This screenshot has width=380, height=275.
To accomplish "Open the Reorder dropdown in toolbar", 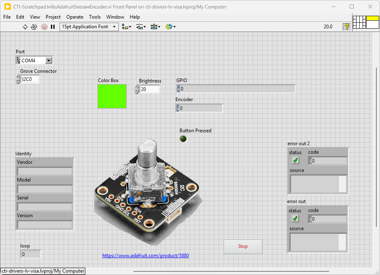I will point(170,27).
